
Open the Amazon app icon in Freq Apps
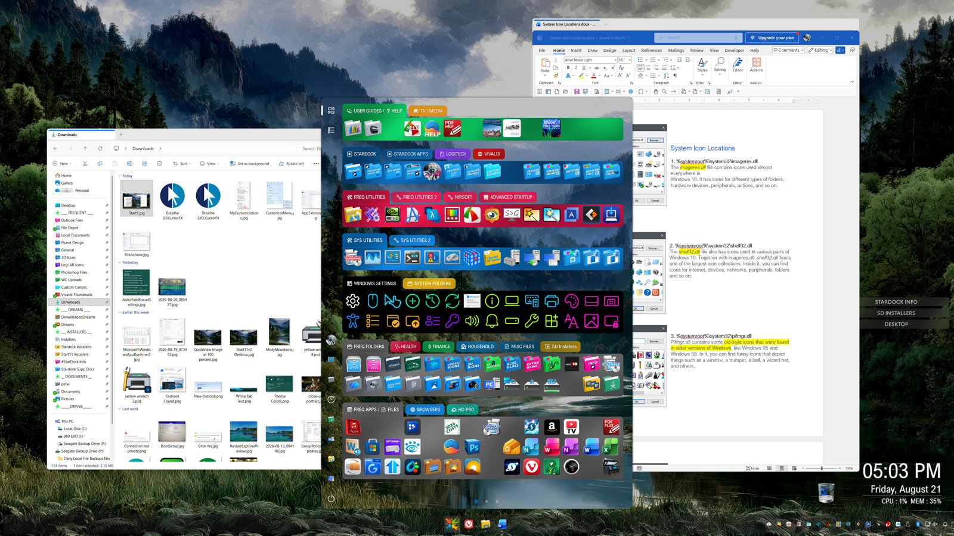[552, 426]
